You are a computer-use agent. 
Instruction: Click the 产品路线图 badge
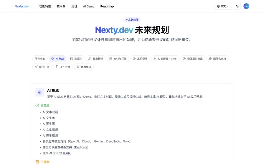[132, 20]
